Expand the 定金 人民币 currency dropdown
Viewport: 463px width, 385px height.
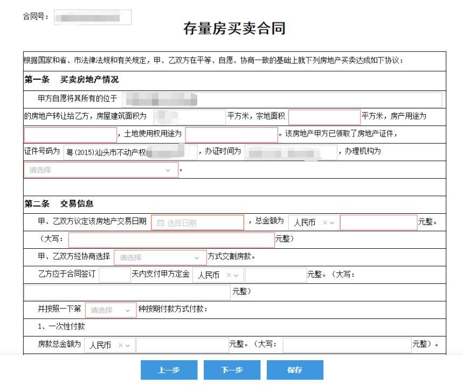click(x=237, y=275)
